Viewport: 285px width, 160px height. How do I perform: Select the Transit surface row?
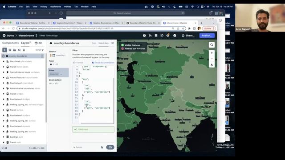point(23,110)
